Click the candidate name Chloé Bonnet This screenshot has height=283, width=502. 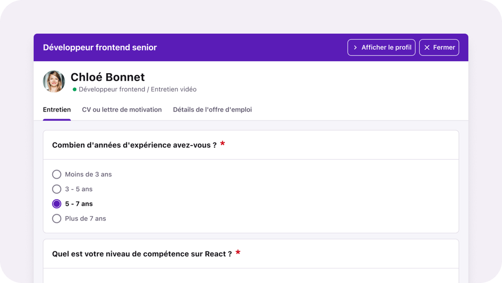coord(107,77)
